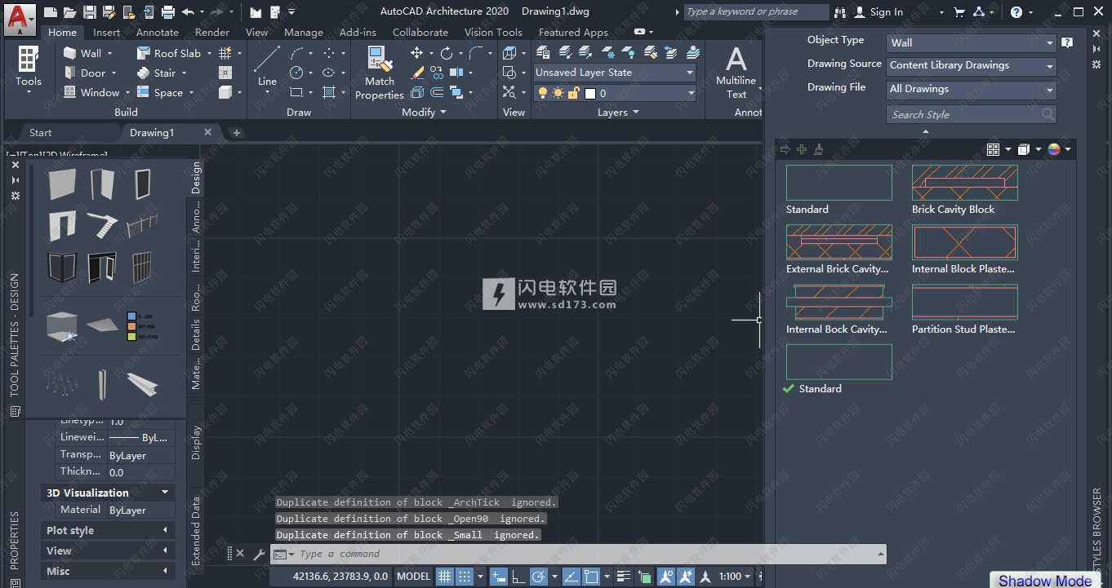The image size is (1112, 588).
Task: Open the Object Type dropdown showing Wall
Action: pos(972,42)
